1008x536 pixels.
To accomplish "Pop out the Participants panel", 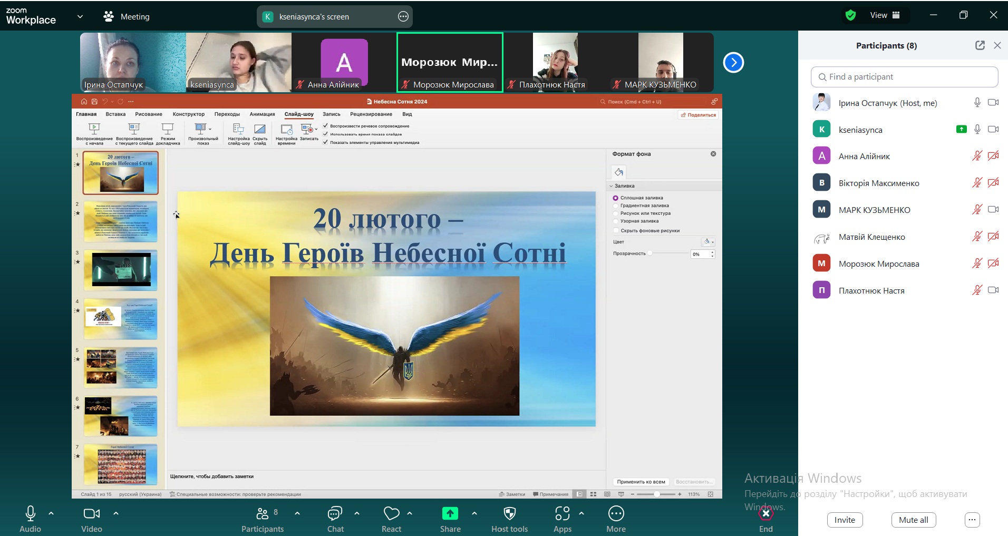I will click(980, 45).
